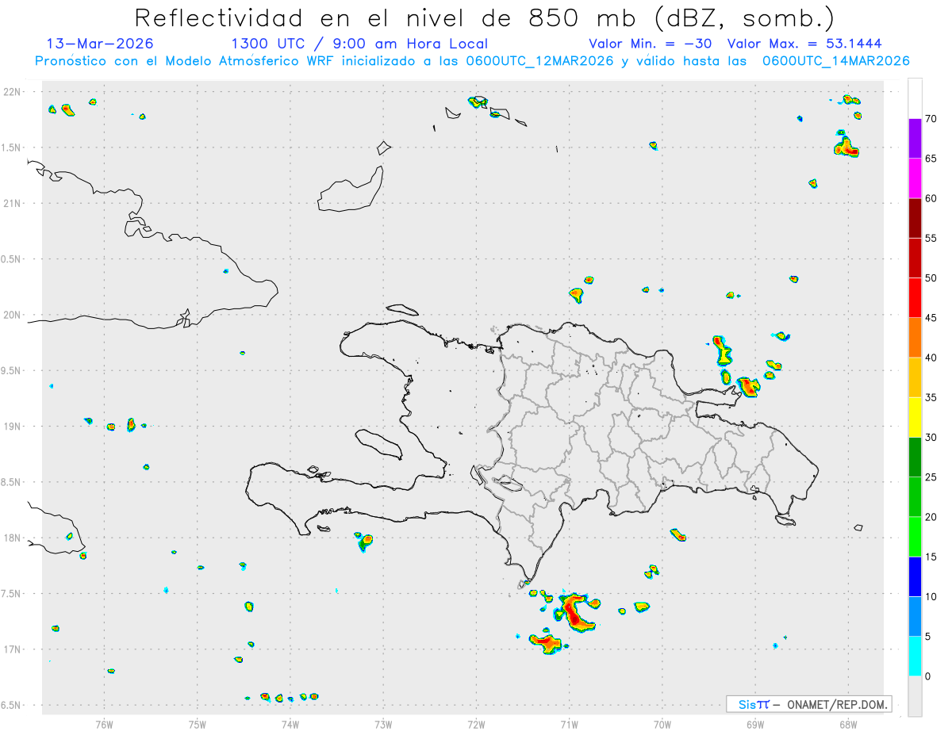Click the colorbar value '50'
The image size is (952, 735).
point(931,278)
